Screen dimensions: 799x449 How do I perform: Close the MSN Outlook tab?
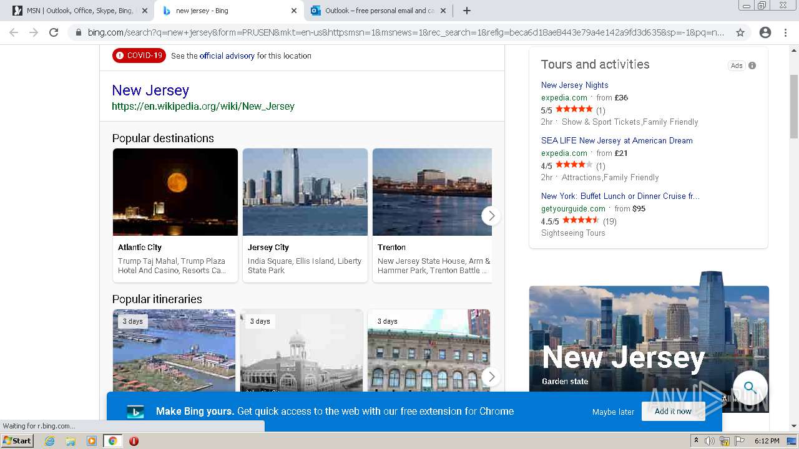(145, 11)
